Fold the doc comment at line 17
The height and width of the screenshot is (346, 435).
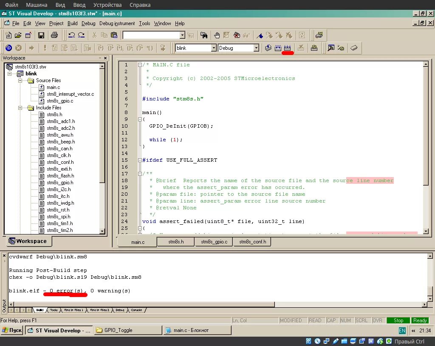click(140, 174)
